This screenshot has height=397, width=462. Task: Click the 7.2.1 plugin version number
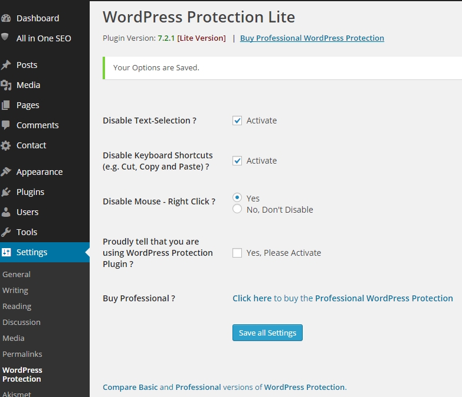tap(166, 38)
